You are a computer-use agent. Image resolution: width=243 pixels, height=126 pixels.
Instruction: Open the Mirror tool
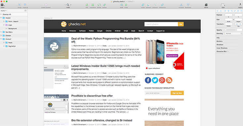[206, 5]
